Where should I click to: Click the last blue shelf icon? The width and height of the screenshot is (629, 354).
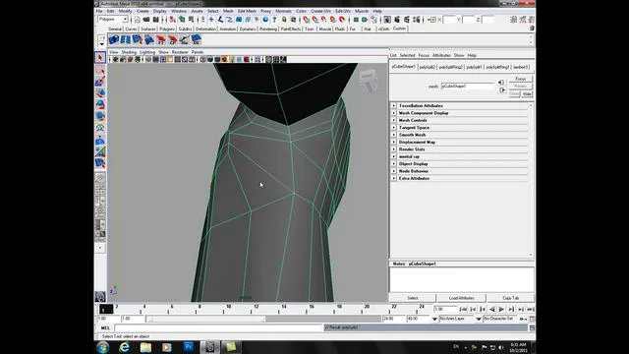coord(197,39)
